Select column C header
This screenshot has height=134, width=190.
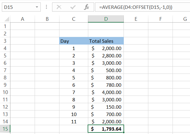(x=74, y=19)
